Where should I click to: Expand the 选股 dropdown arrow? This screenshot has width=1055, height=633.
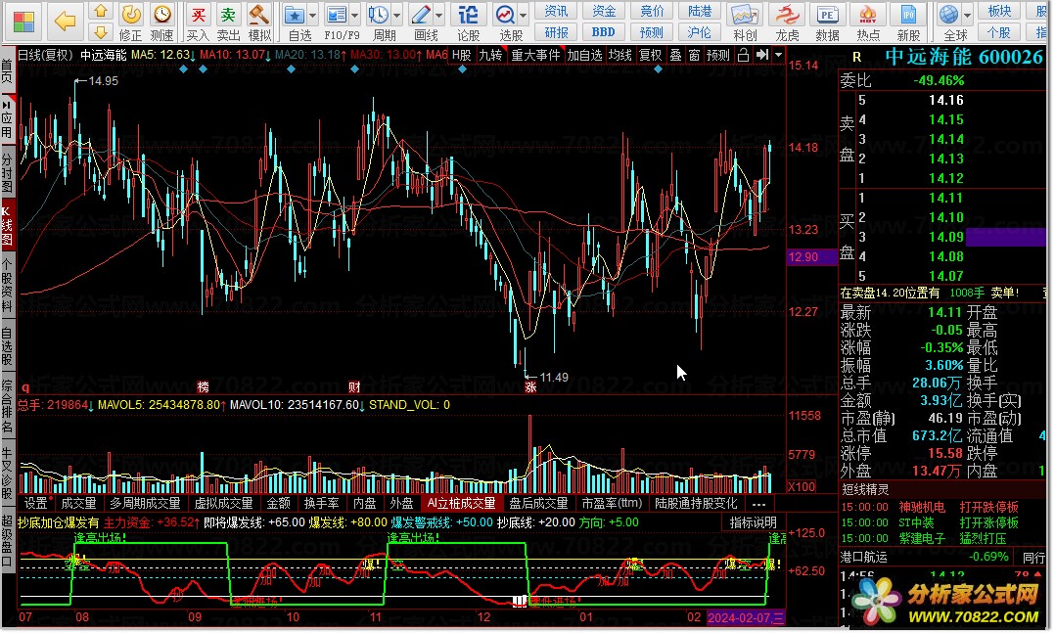[x=523, y=15]
